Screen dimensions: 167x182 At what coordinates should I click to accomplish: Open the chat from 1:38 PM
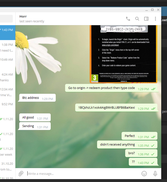pyautogui.click(x=8, y=47)
